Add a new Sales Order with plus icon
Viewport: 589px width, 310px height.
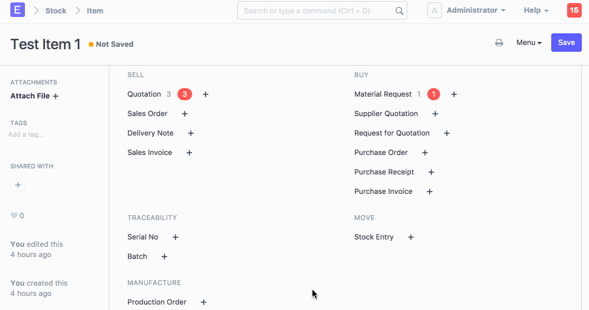tap(185, 114)
